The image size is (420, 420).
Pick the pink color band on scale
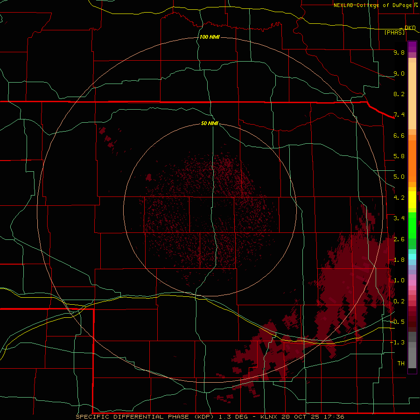pos(412,283)
